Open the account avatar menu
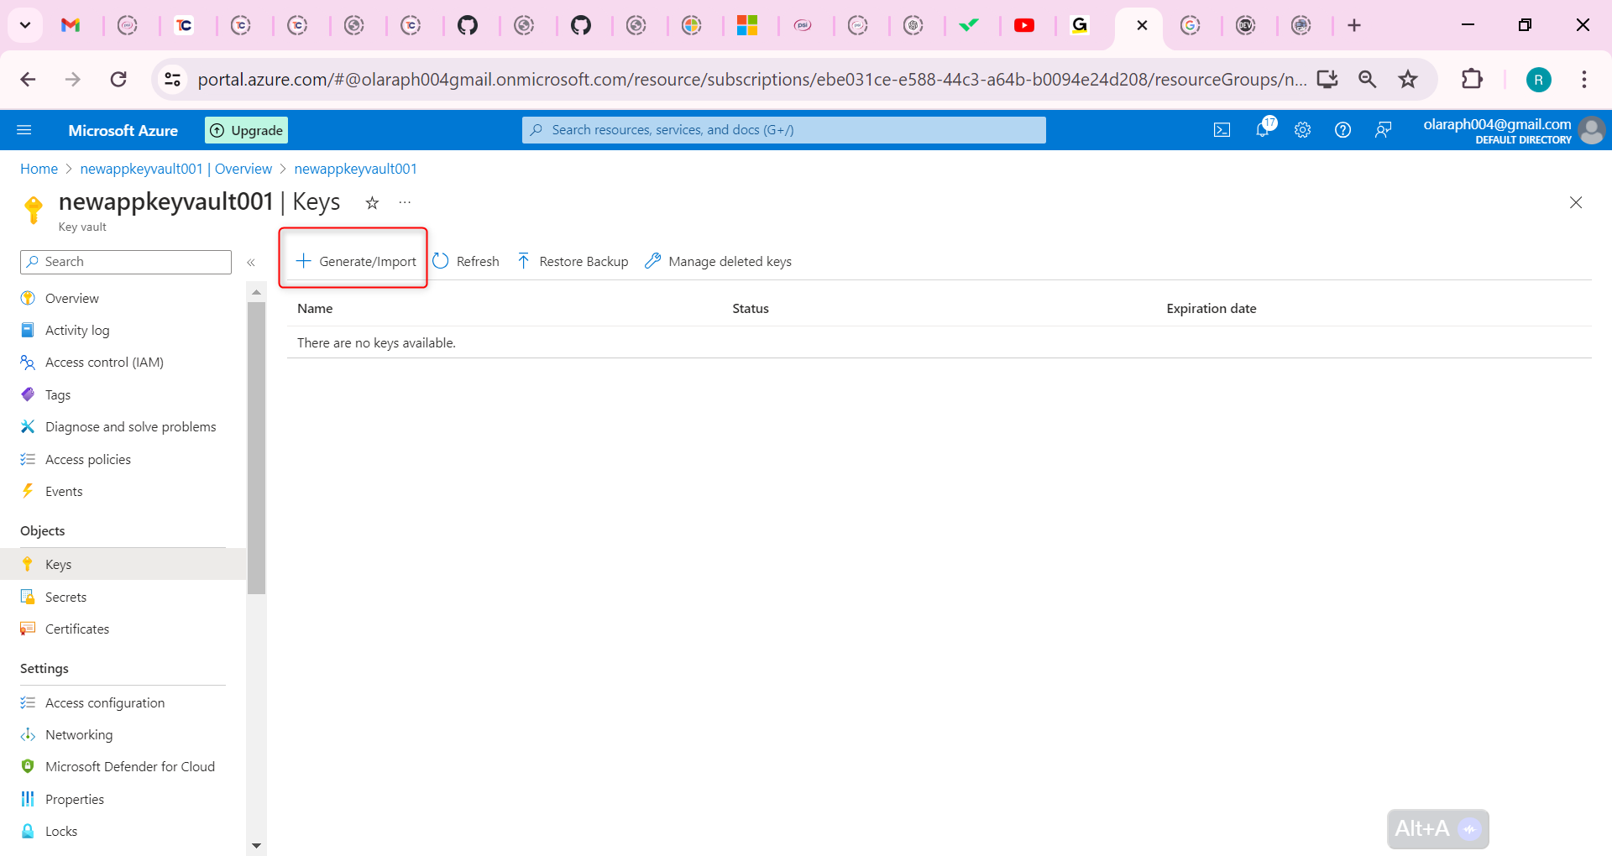The width and height of the screenshot is (1612, 856). point(1592,130)
